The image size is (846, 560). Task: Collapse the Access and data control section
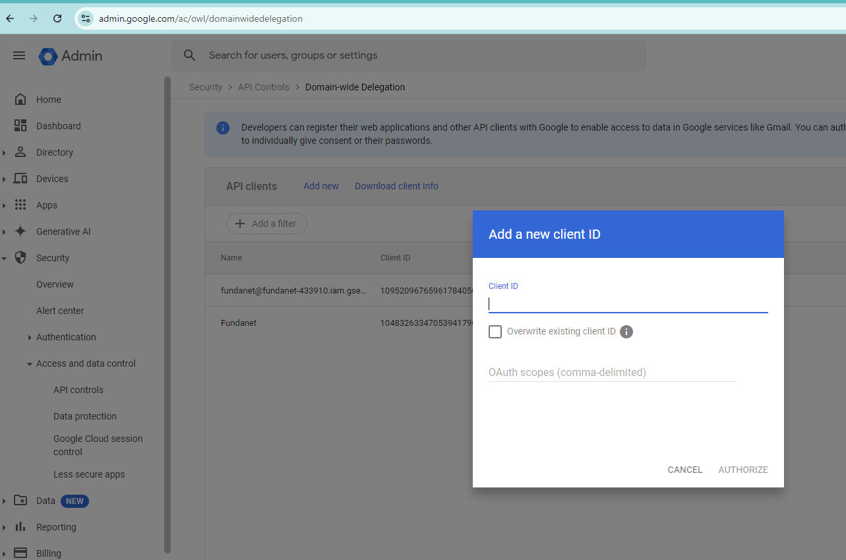30,363
